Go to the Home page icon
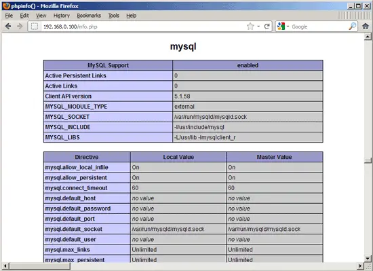The height and width of the screenshot is (271, 373). (x=366, y=26)
